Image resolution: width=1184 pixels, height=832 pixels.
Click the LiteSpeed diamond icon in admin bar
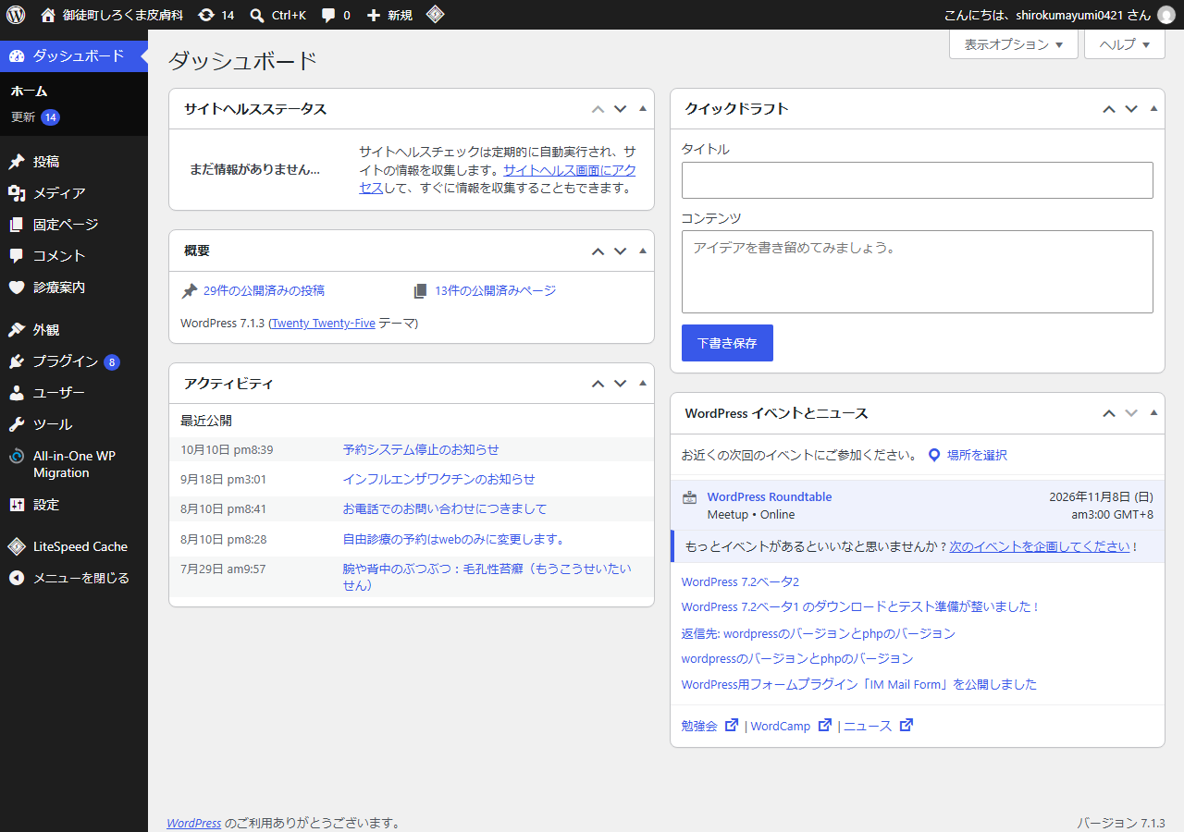tap(435, 15)
